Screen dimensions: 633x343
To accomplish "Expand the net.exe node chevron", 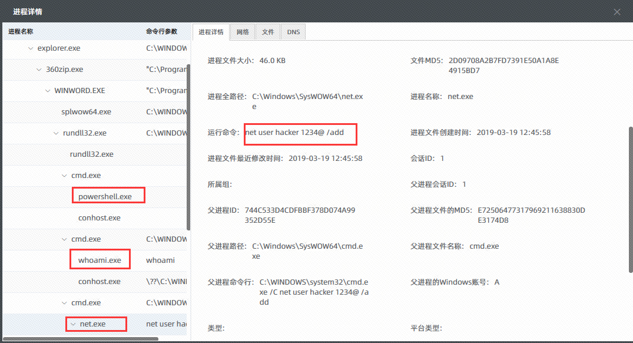I will pyautogui.click(x=73, y=324).
